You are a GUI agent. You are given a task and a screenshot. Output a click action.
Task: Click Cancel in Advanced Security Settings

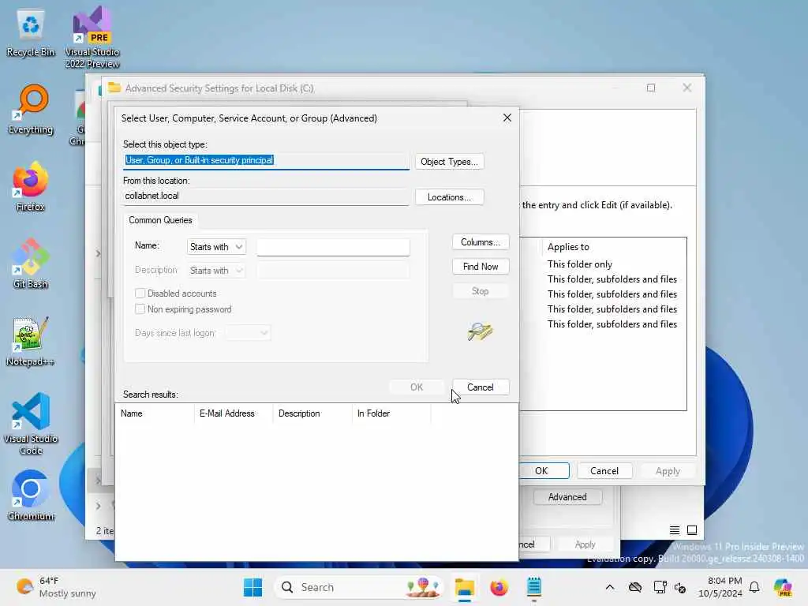click(x=604, y=471)
